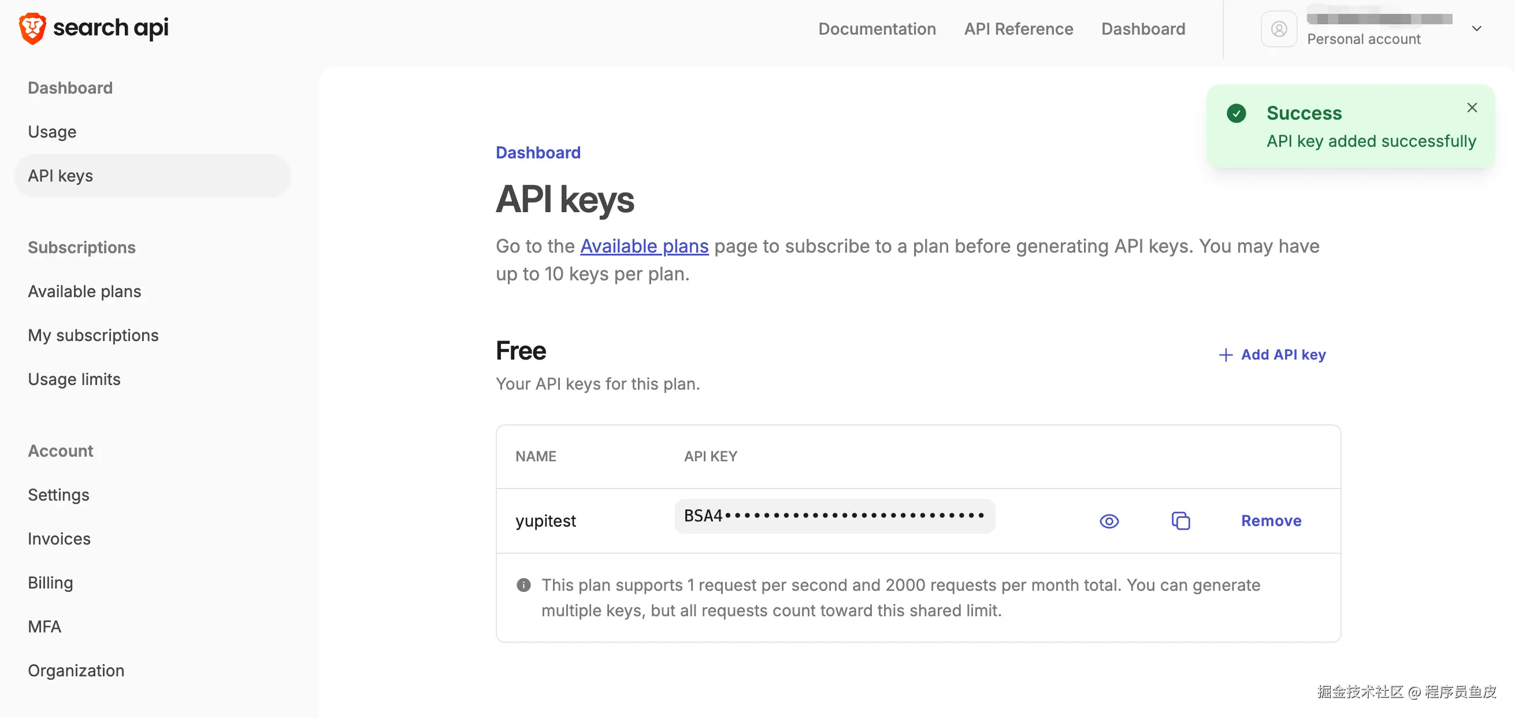Click the Brave lion logo icon

coord(32,28)
